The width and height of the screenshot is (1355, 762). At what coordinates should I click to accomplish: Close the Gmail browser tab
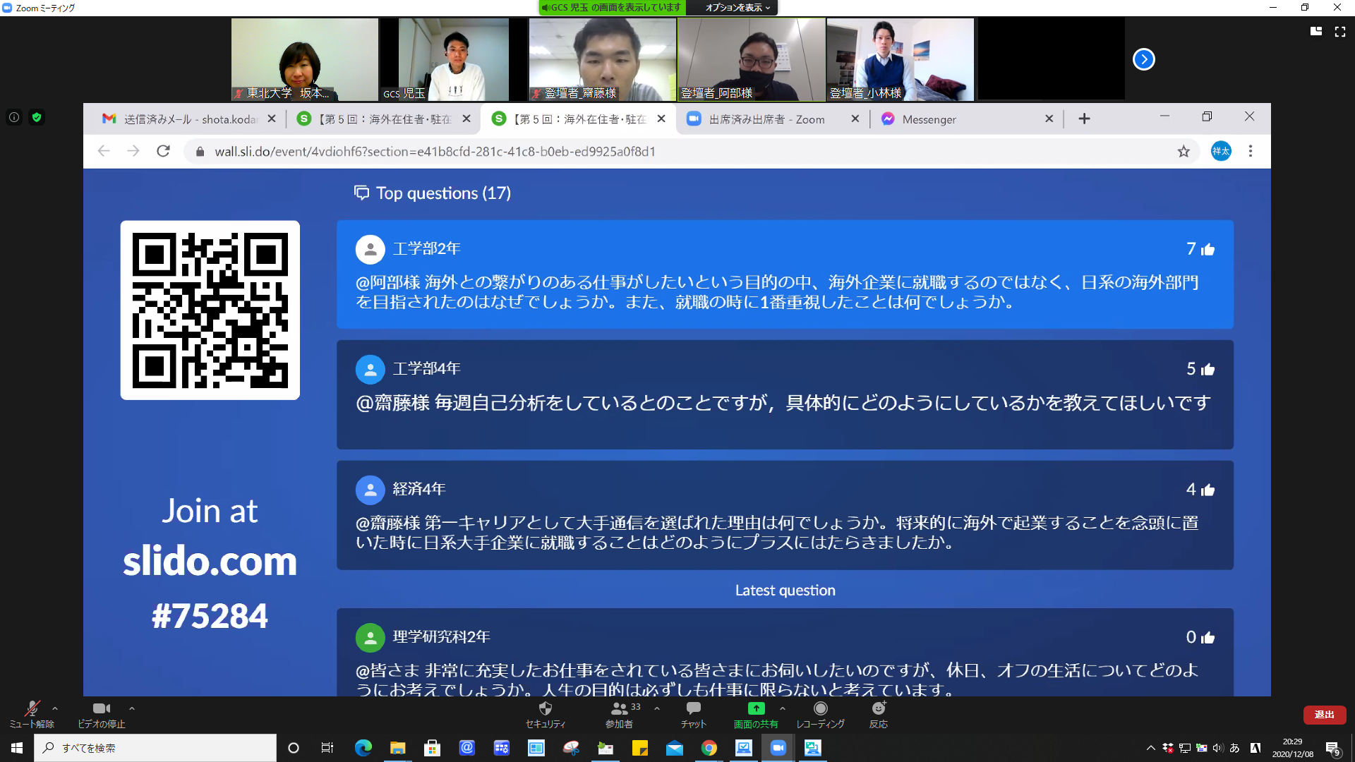(272, 119)
